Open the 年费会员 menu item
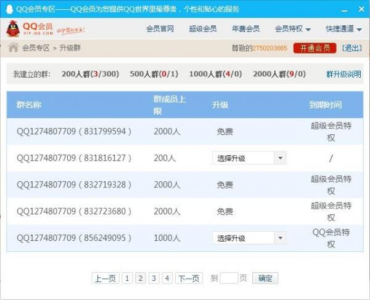 click(245, 29)
